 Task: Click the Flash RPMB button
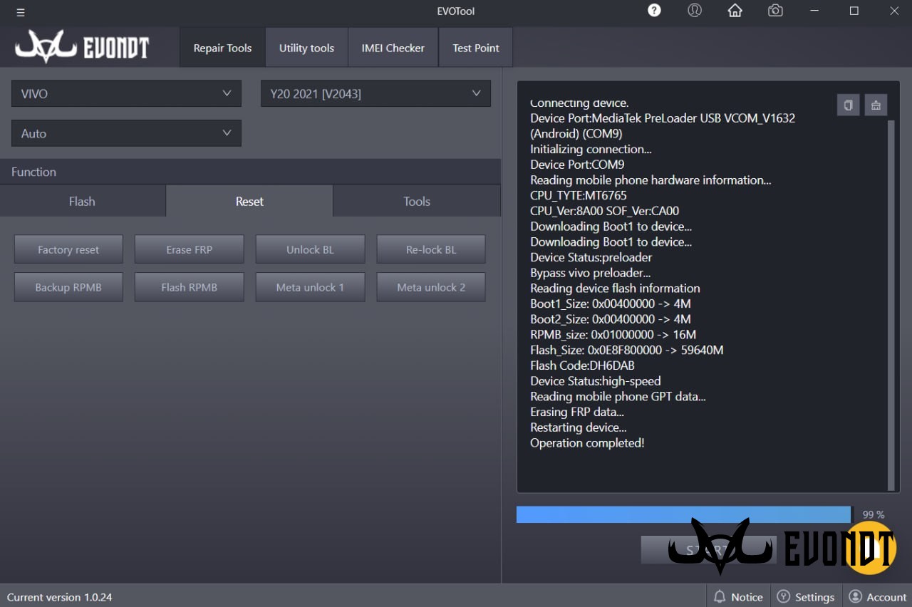pyautogui.click(x=190, y=287)
